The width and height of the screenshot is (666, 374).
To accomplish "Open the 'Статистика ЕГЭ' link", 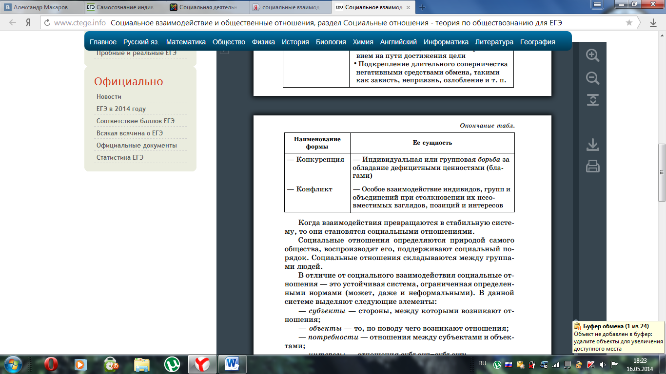I will coord(120,157).
